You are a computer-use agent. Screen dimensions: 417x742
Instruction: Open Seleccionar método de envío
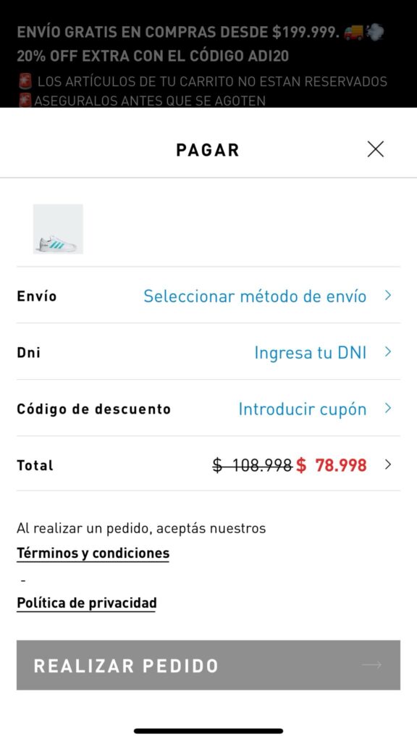pyautogui.click(x=255, y=296)
